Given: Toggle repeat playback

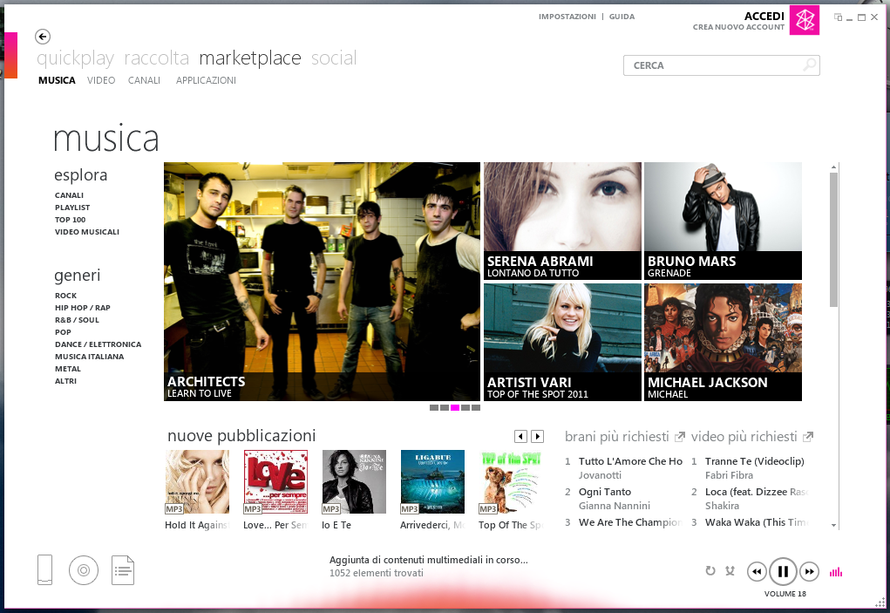Looking at the screenshot, I should pyautogui.click(x=710, y=571).
